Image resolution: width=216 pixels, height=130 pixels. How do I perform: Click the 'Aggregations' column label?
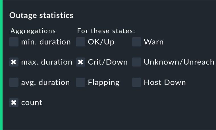pos(33,31)
